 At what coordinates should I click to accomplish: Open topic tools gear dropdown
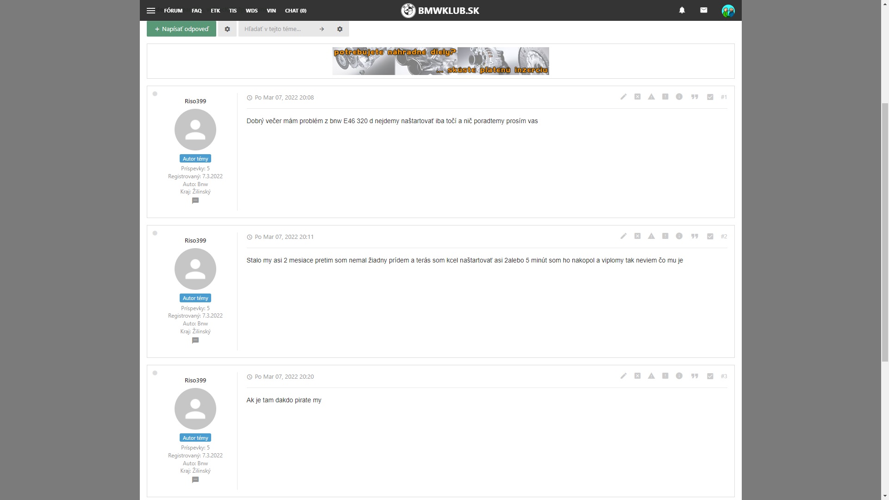(227, 29)
